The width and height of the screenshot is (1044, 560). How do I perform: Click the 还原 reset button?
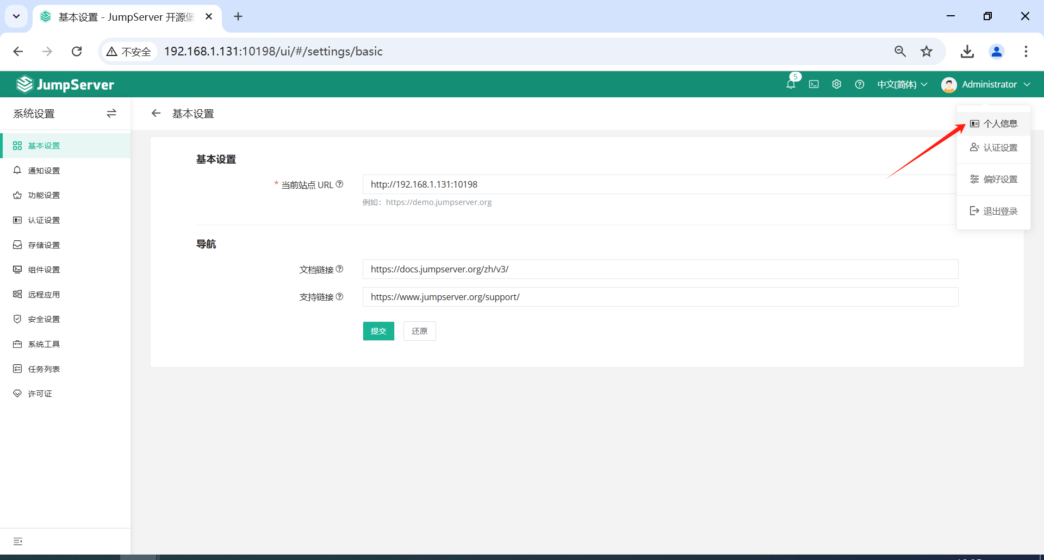tap(419, 331)
